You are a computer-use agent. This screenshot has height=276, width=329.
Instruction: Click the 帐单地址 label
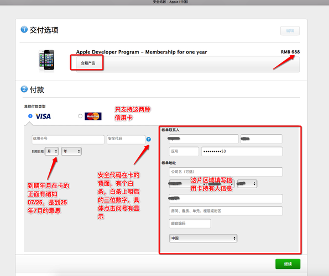click(x=169, y=163)
